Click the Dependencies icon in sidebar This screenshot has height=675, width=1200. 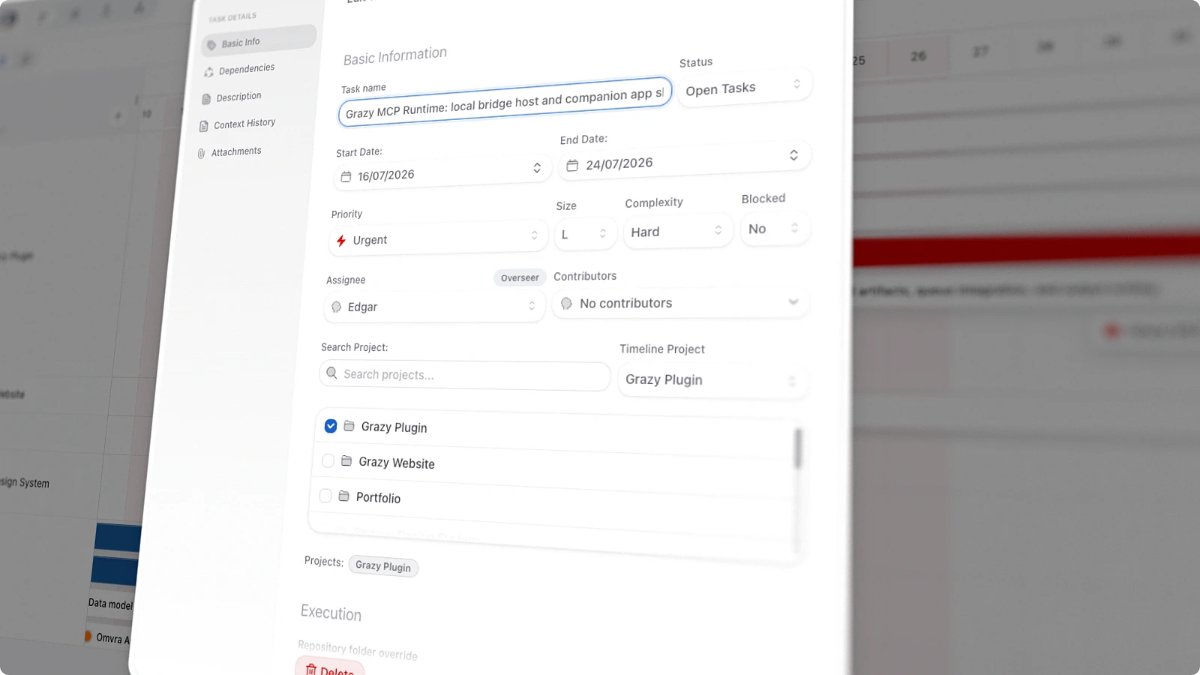[208, 72]
